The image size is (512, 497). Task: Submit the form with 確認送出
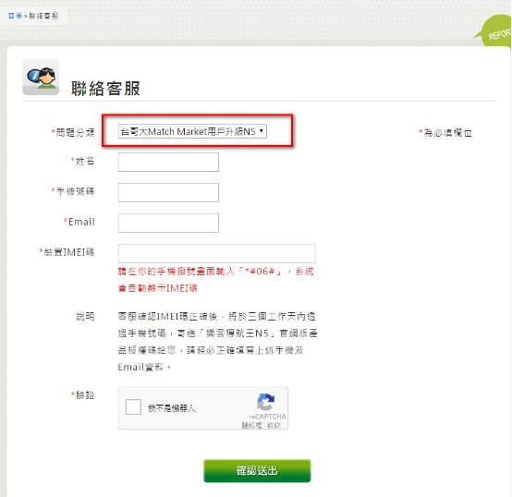(257, 470)
